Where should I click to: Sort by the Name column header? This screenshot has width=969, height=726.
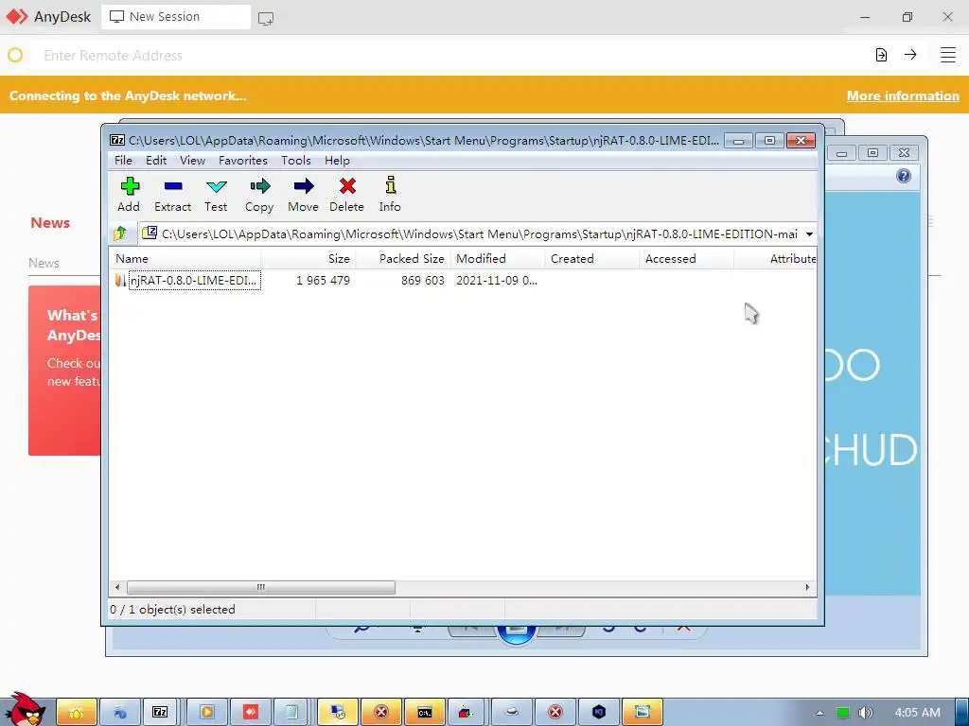[185, 259]
